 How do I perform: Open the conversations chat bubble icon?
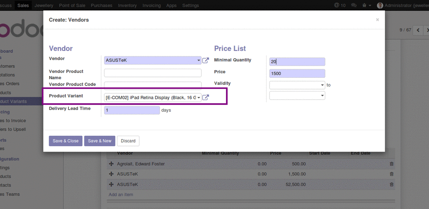[x=355, y=5]
